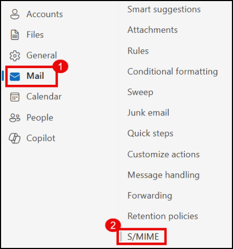Open Forwarding settings
Viewport: 233px width, 249px height.
pos(149,196)
